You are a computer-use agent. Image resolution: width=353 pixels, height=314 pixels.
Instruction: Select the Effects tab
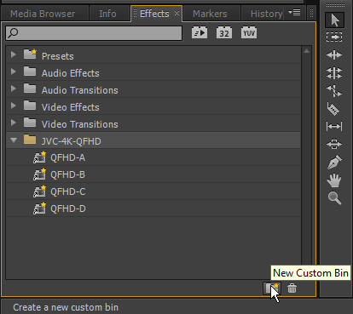click(154, 14)
